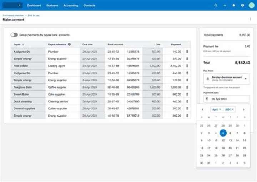This screenshot has width=257, height=182.
Task: Click Payee reference help icon
Action: click(69, 44)
